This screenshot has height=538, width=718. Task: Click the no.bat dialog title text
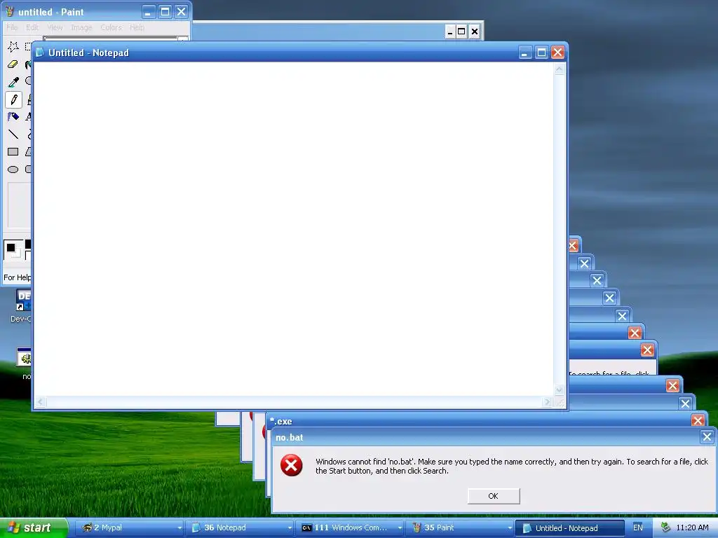pos(290,437)
